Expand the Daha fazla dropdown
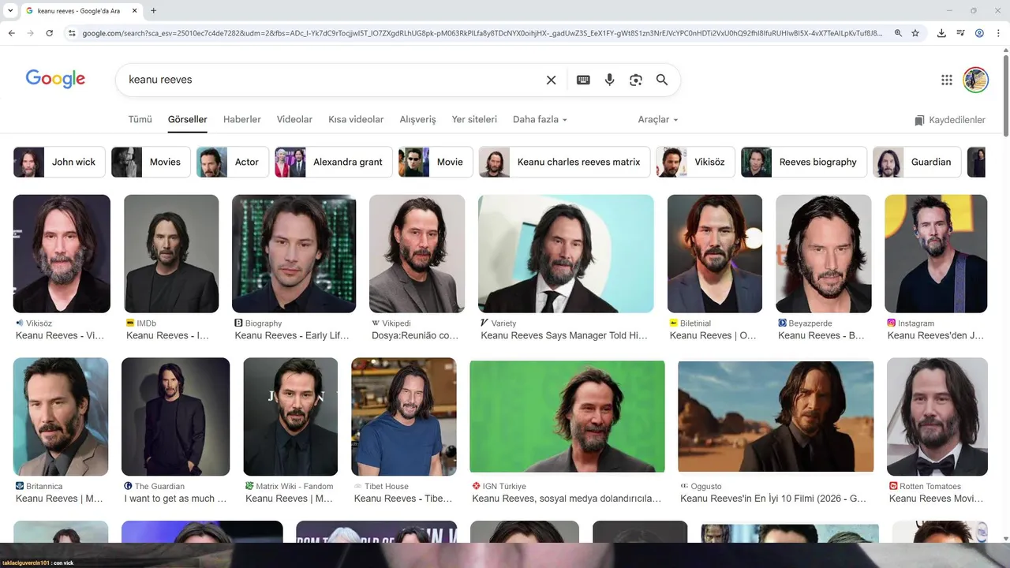The height and width of the screenshot is (568, 1010). point(540,120)
